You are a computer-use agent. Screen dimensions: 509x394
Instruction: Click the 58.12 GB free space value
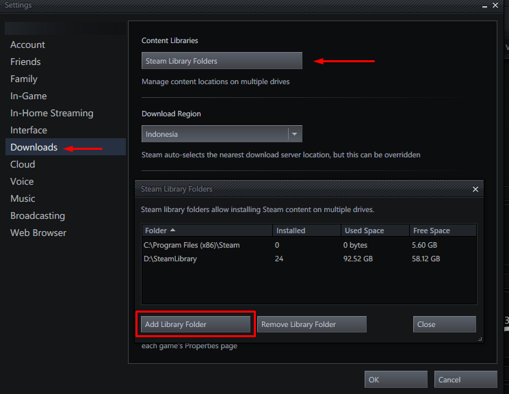click(426, 259)
